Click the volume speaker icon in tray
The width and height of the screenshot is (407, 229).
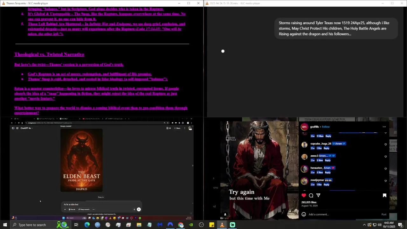click(x=379, y=225)
